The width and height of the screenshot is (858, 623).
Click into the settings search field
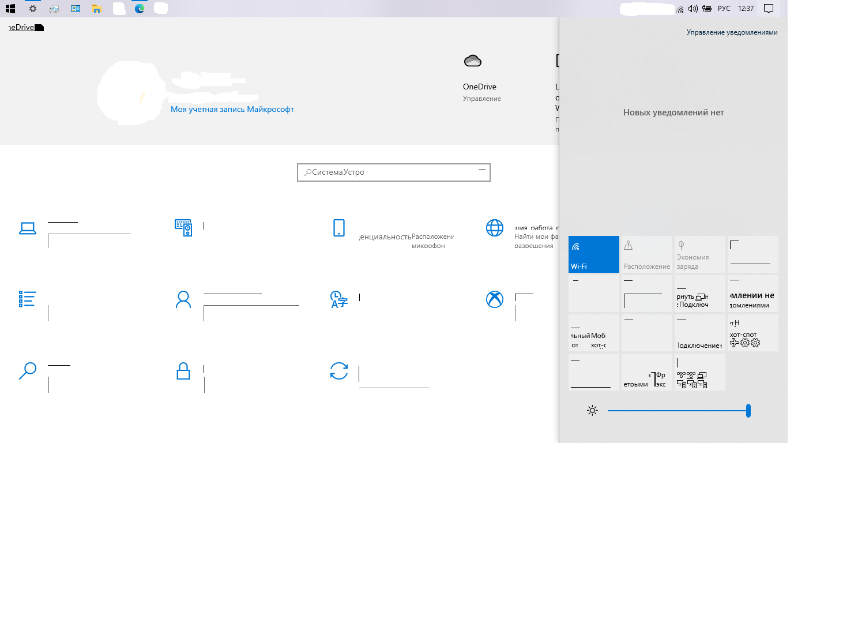click(x=394, y=172)
